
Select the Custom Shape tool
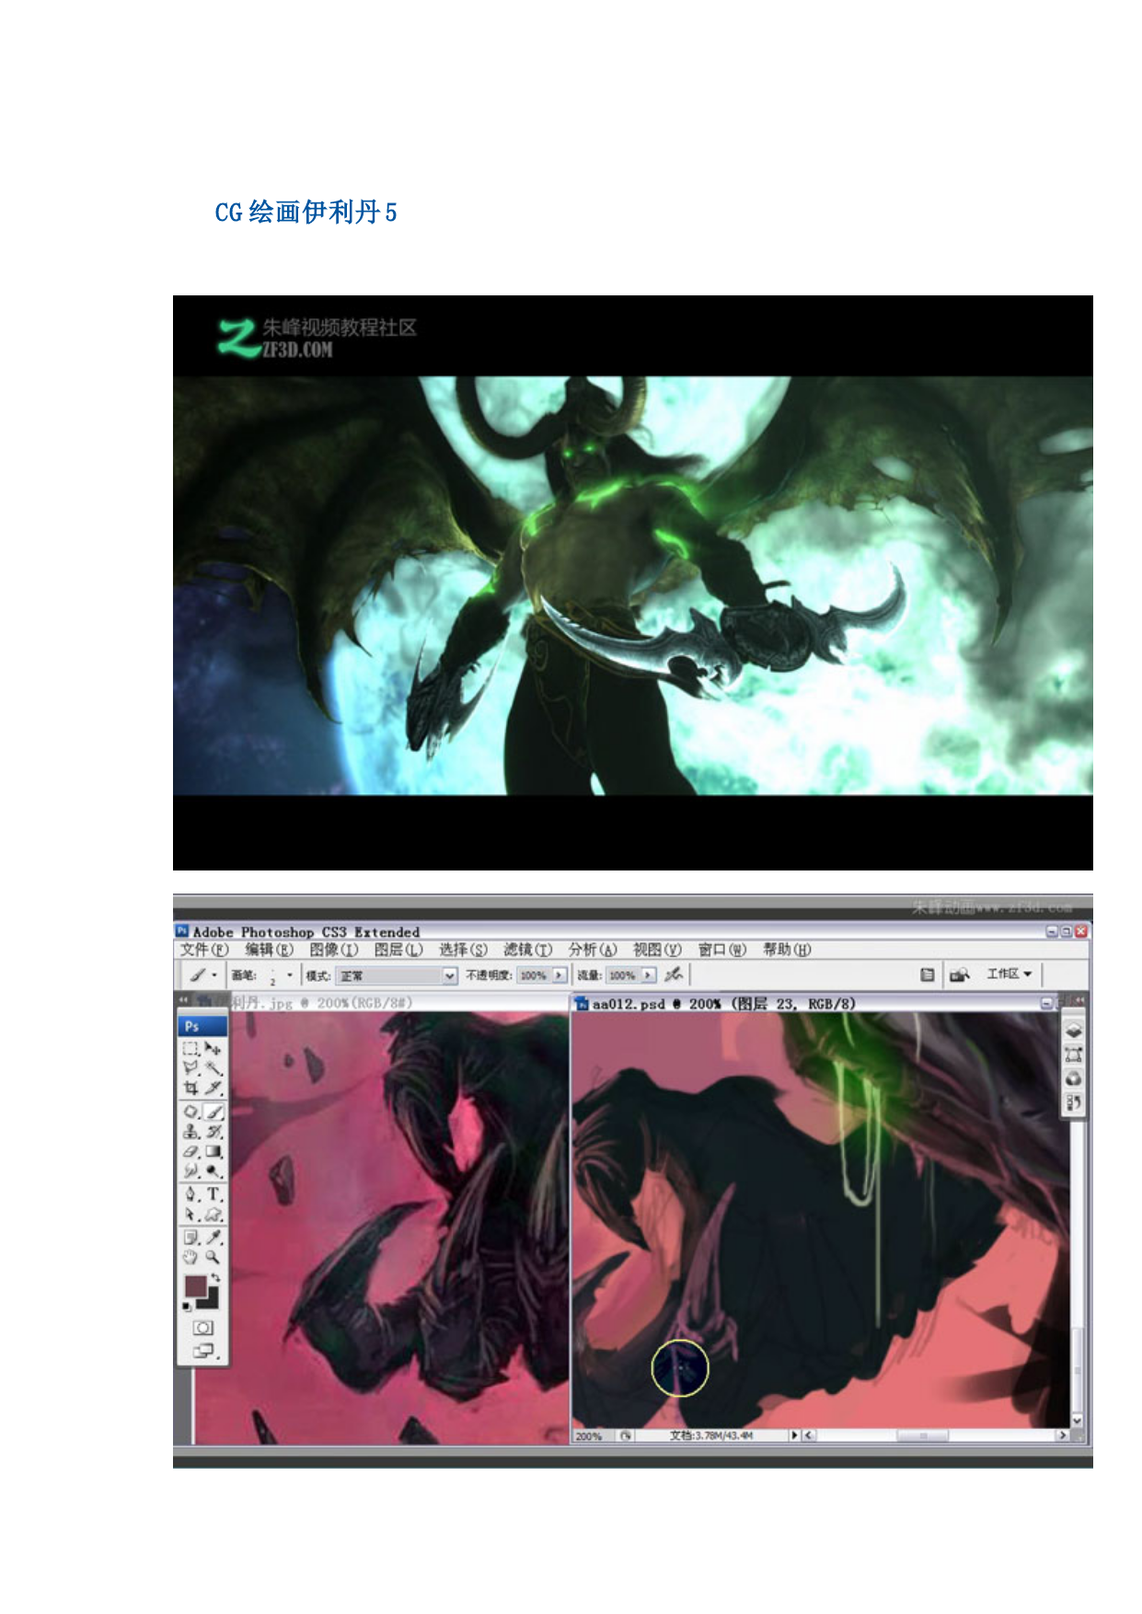[x=213, y=1215]
